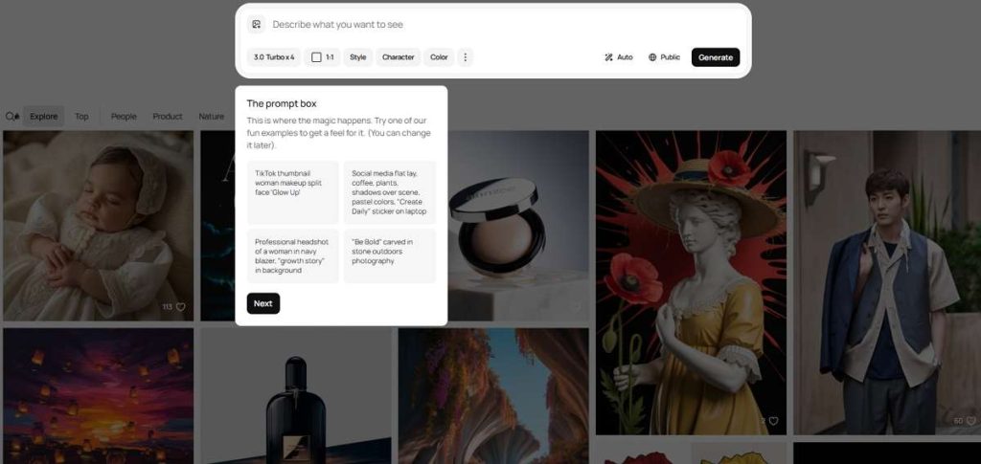Viewport: 981px width, 464px height.
Task: Toggle the Public visibility setting
Action: pos(664,57)
